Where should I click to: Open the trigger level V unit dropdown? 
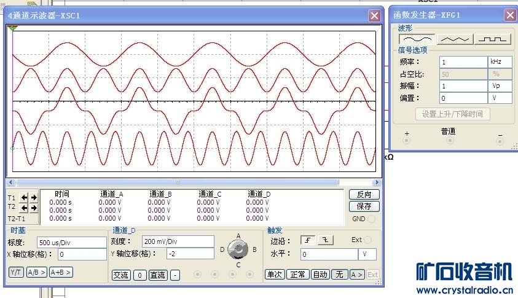click(367, 254)
